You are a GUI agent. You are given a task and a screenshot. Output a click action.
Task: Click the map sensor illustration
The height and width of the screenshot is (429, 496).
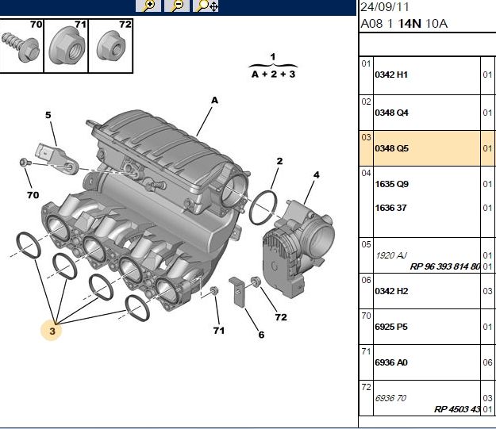point(57,159)
